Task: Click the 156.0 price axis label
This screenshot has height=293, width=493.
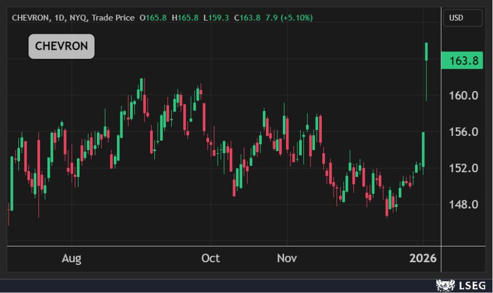Action: [463, 132]
